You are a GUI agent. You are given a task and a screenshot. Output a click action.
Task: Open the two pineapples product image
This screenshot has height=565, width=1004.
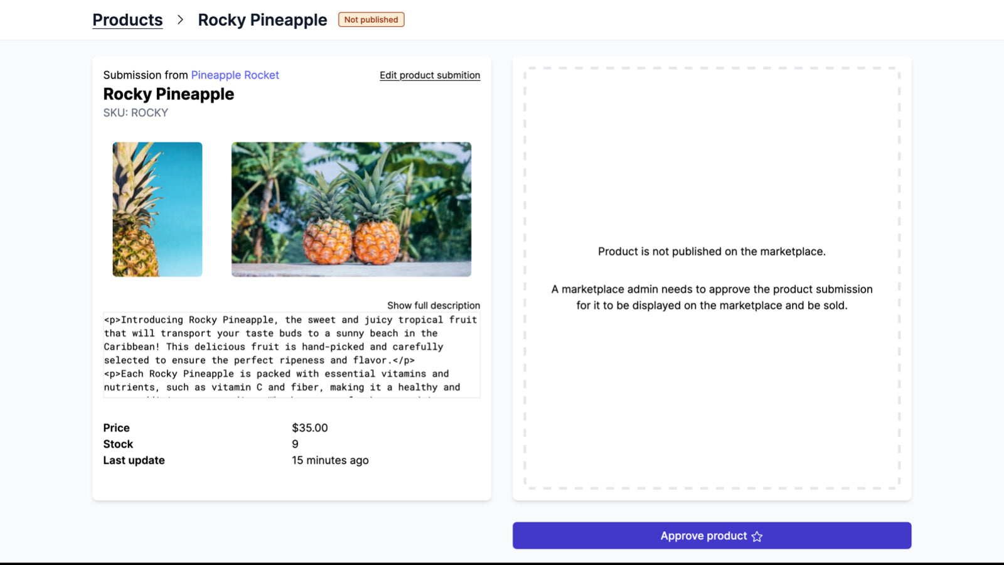point(351,209)
